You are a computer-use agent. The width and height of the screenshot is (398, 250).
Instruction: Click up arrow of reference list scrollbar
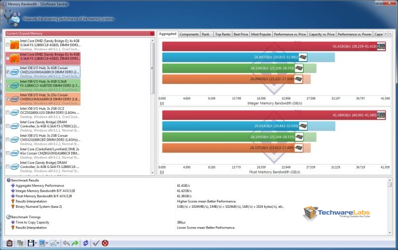tap(152, 40)
